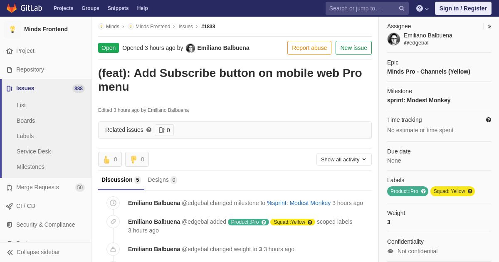This screenshot has width=499, height=262.
Task: Switch to the Discussion tab
Action: click(121, 180)
